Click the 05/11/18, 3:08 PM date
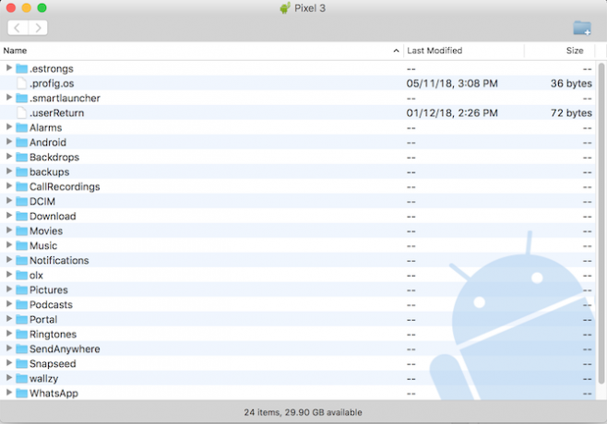 tap(452, 84)
